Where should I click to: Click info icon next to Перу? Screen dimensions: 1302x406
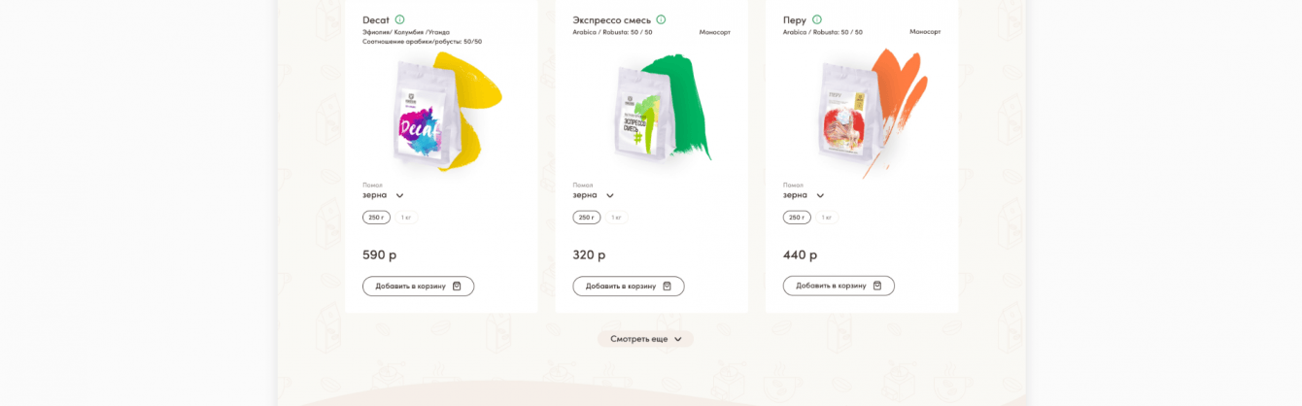(816, 19)
